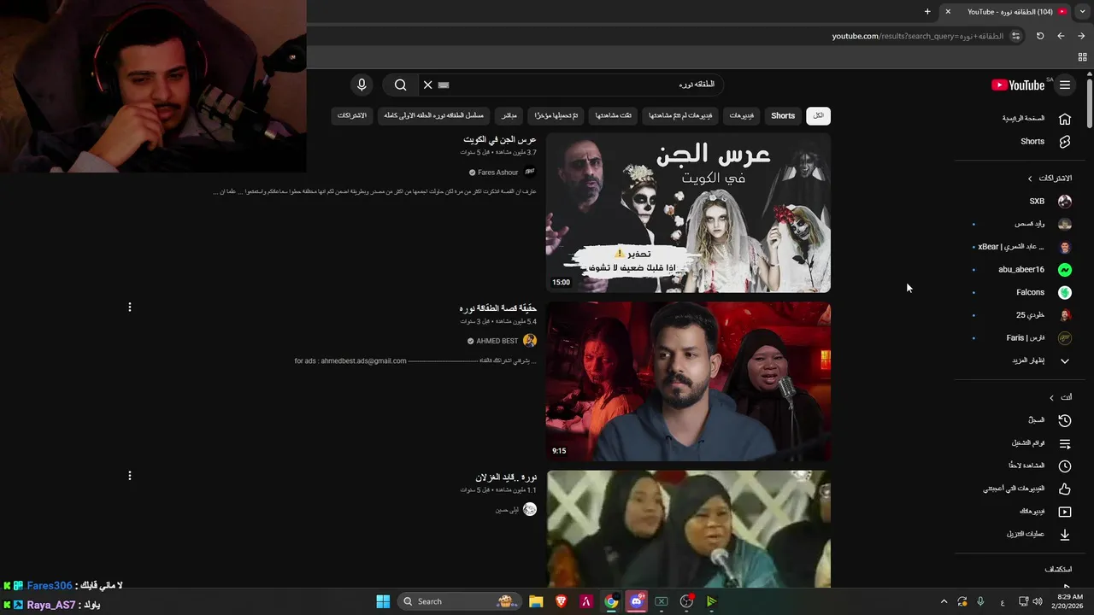Click the on-screen keyboard icon in search box

coord(444,85)
